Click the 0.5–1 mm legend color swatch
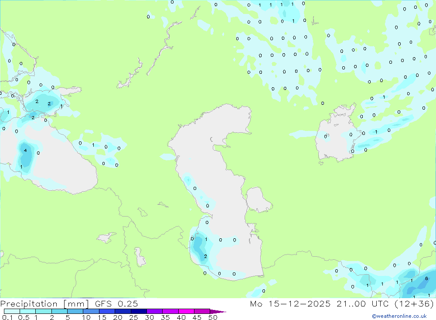Image resolution: width=436 pixels, height=320 pixels. 28,311
